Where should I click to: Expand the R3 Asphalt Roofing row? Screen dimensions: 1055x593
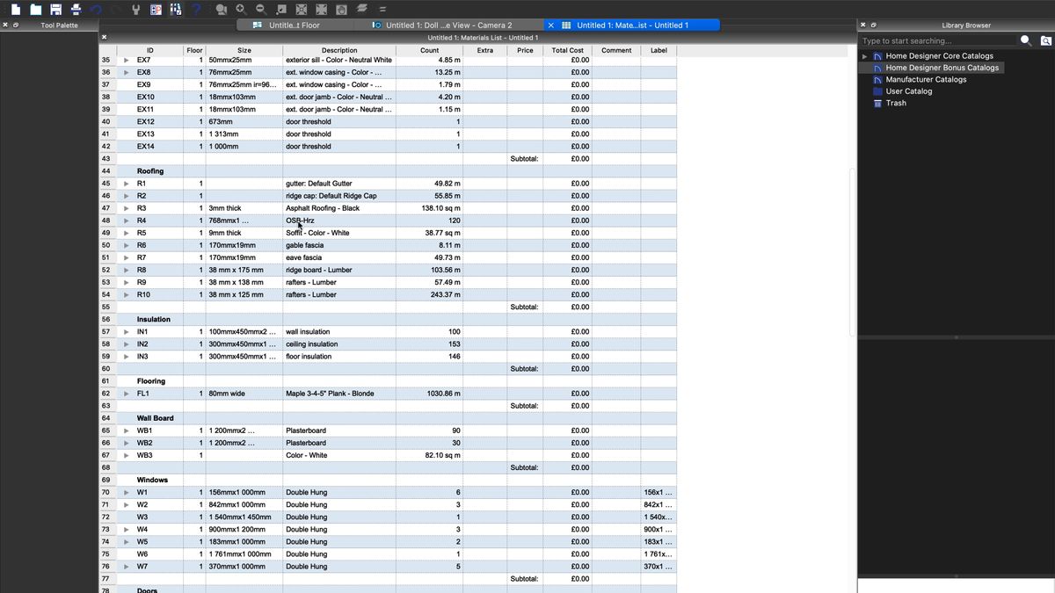(x=127, y=208)
